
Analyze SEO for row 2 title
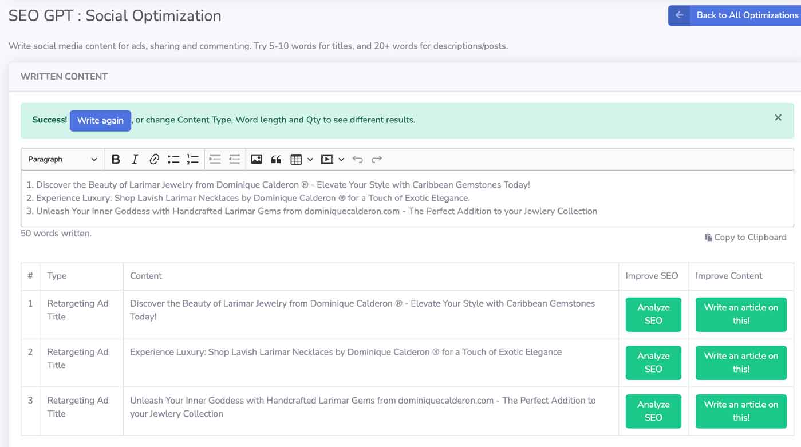(x=653, y=363)
